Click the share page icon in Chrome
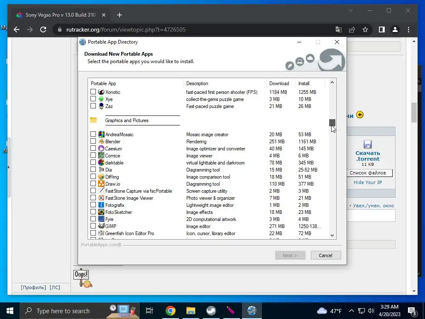The image size is (425, 319). tap(352, 29)
